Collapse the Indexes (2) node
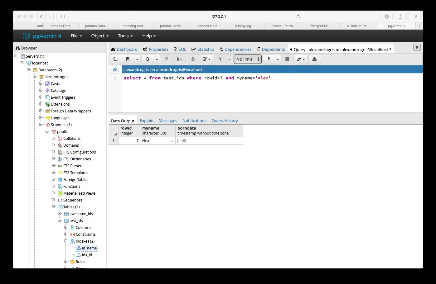The width and height of the screenshot is (436, 284). click(66, 241)
